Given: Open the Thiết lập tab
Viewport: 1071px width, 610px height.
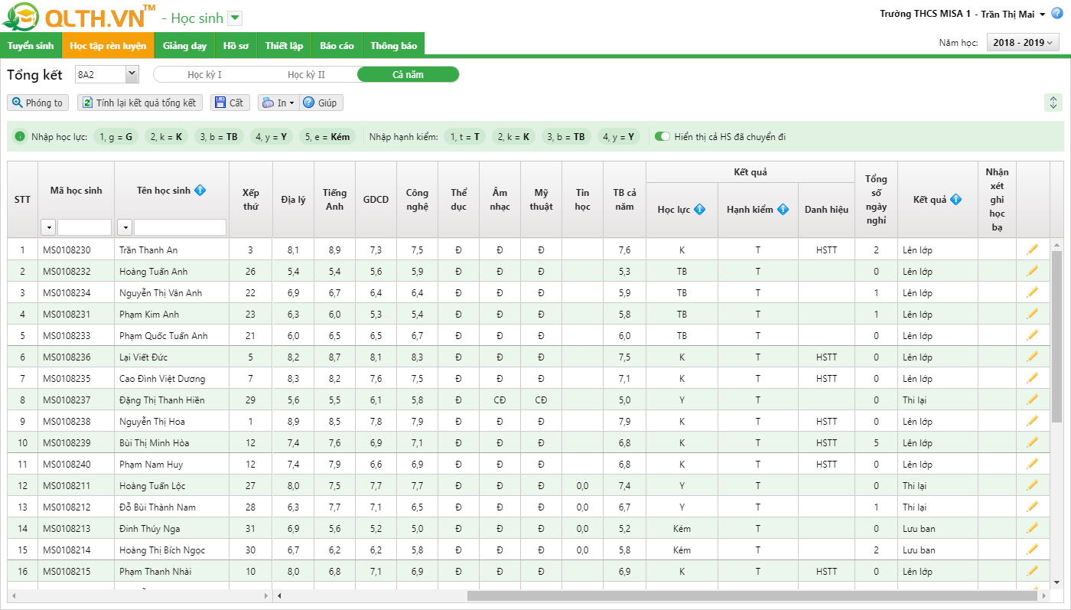Looking at the screenshot, I should pos(284,45).
